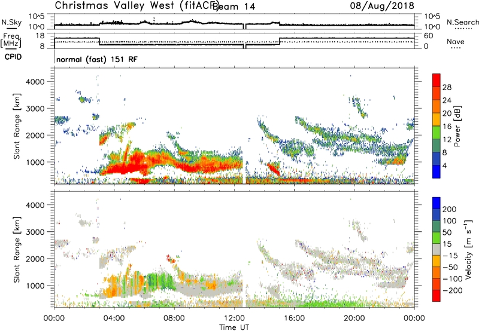Click the '60' Nave axis label
This screenshot has width=479, height=331.
[x=429, y=36]
